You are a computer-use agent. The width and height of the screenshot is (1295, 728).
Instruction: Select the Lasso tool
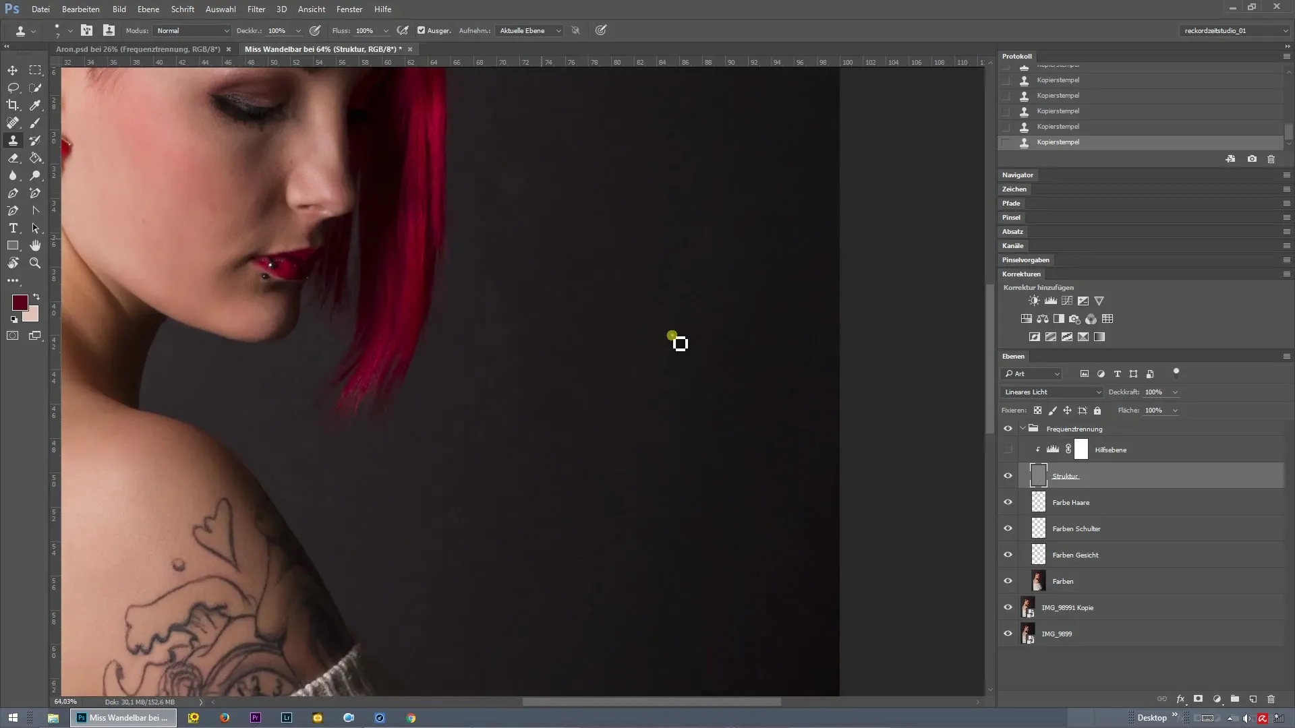point(13,88)
